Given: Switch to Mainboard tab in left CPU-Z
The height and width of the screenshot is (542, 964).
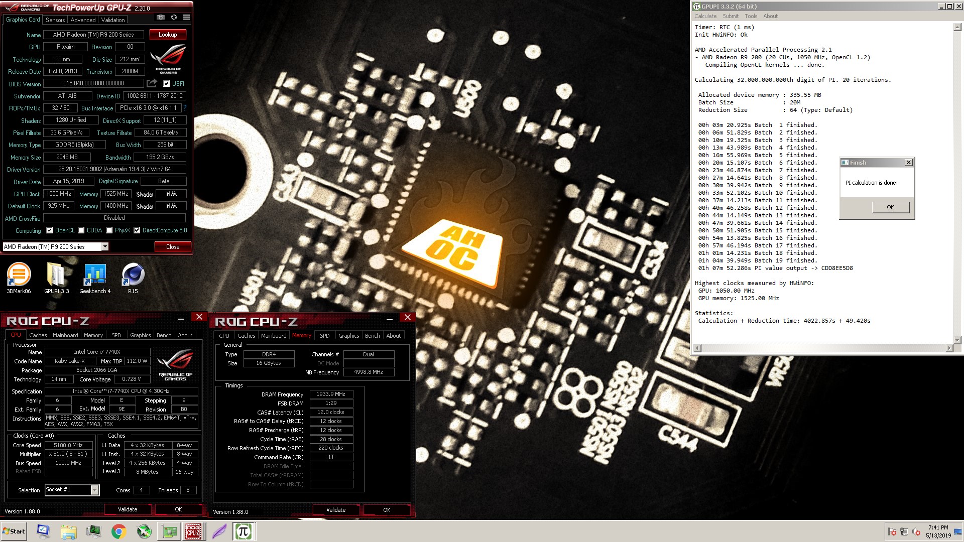Looking at the screenshot, I should pyautogui.click(x=65, y=335).
